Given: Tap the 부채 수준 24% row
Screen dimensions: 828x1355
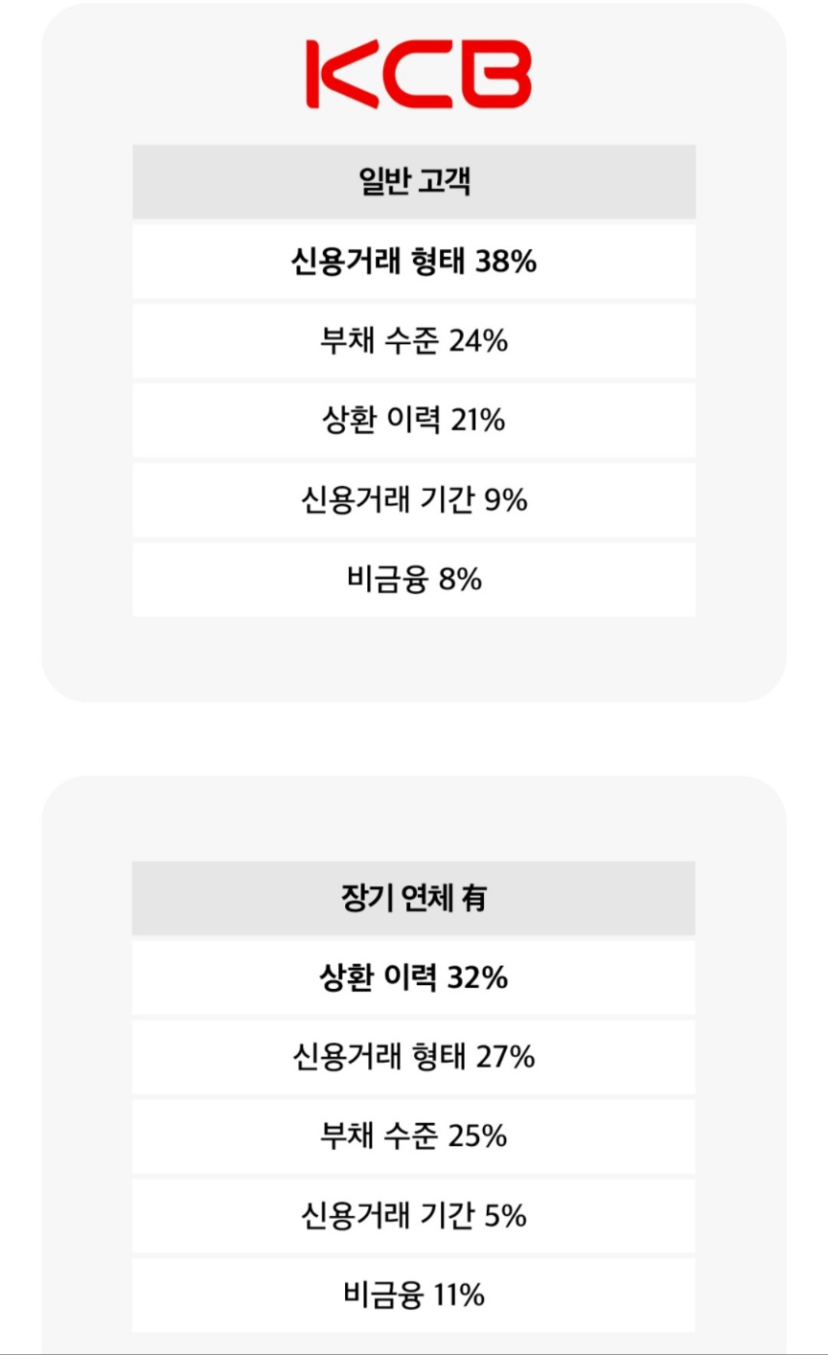Looking at the screenshot, I should (414, 341).
